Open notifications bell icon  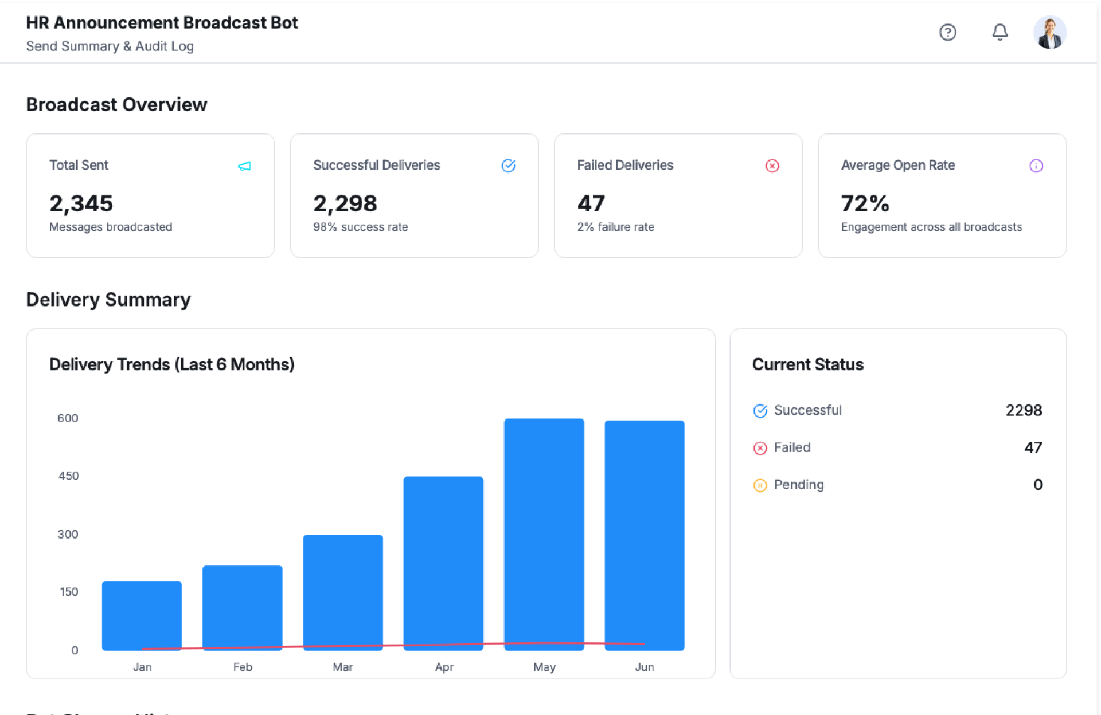1000,32
